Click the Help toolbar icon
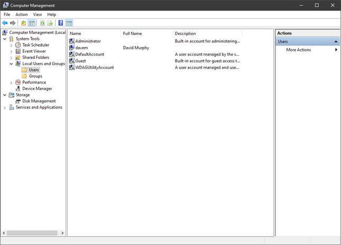 tap(61, 23)
